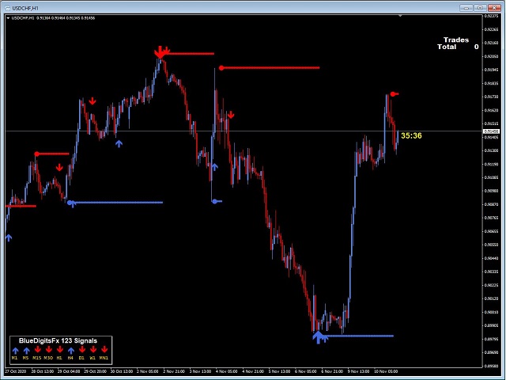Screen dimensions: 506x380
Task: Select the M15 red down signal arrow
Action: pyautogui.click(x=37, y=349)
